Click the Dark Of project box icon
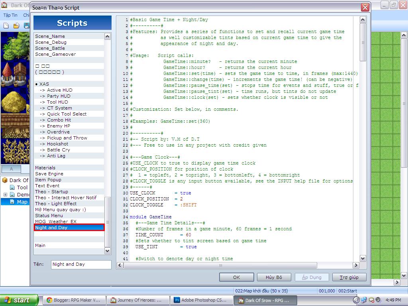 coord(5,180)
